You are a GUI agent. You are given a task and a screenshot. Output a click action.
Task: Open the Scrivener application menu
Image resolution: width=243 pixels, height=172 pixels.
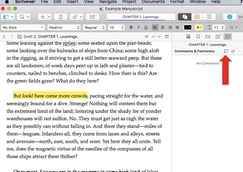pos(25,2)
